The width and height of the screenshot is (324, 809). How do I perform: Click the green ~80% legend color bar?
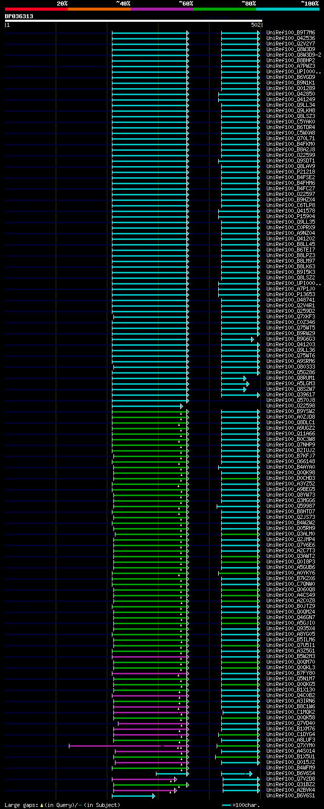[x=225, y=9]
